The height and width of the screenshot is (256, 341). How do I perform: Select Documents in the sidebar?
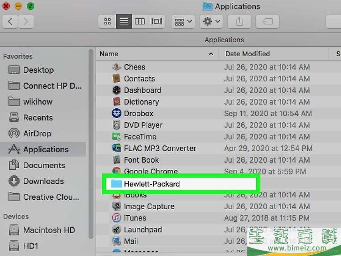44,165
